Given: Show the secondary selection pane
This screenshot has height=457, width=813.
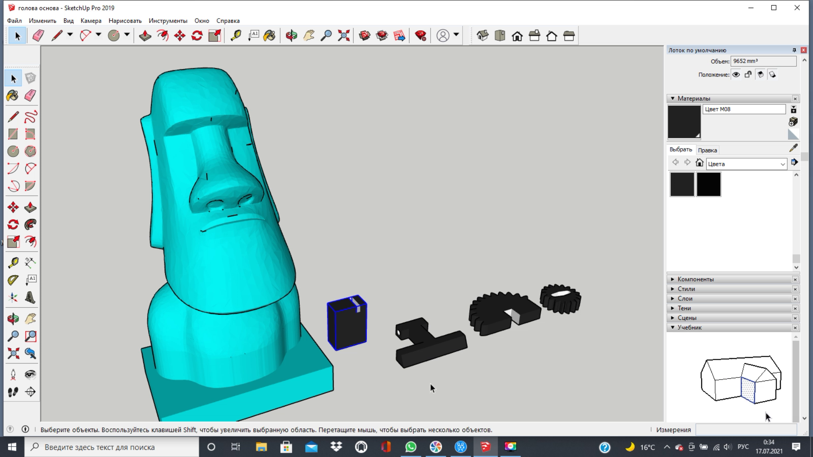Looking at the screenshot, I should click(794, 110).
